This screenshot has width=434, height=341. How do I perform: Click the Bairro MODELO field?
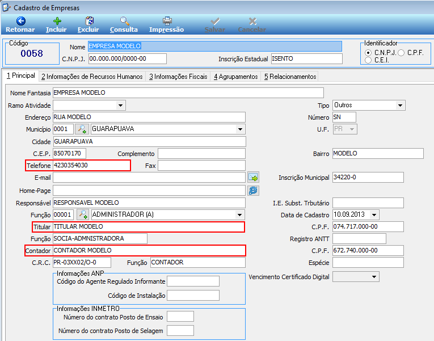378,153
